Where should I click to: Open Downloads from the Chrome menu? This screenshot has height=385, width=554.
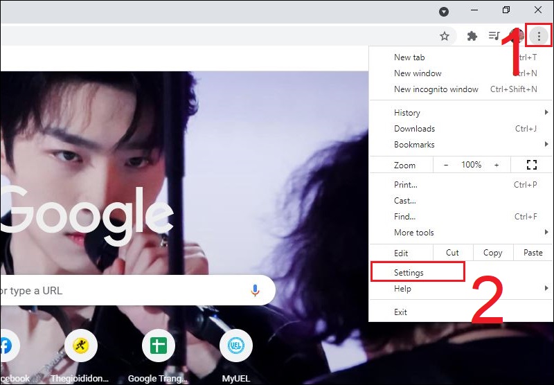click(x=415, y=129)
